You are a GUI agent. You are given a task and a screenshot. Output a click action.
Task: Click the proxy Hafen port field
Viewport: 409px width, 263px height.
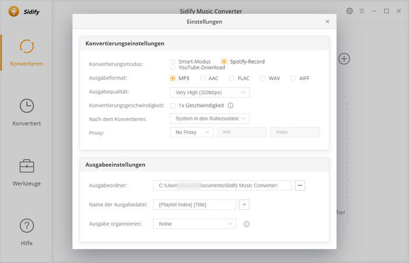click(x=295, y=132)
